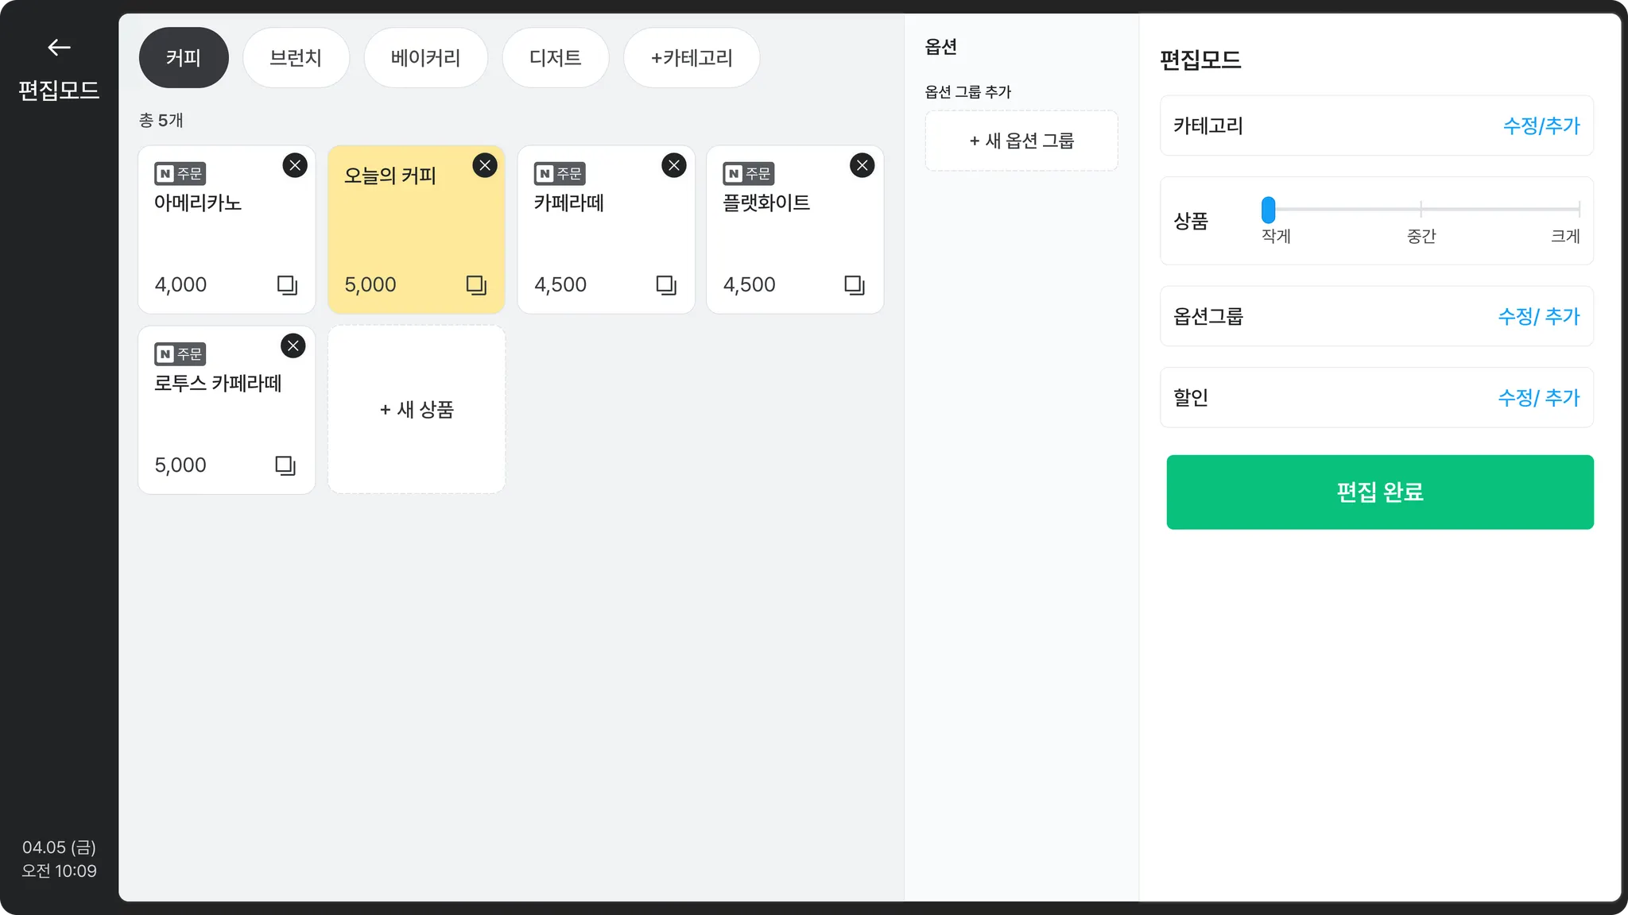
Task: Add a new option group
Action: click(x=1021, y=141)
